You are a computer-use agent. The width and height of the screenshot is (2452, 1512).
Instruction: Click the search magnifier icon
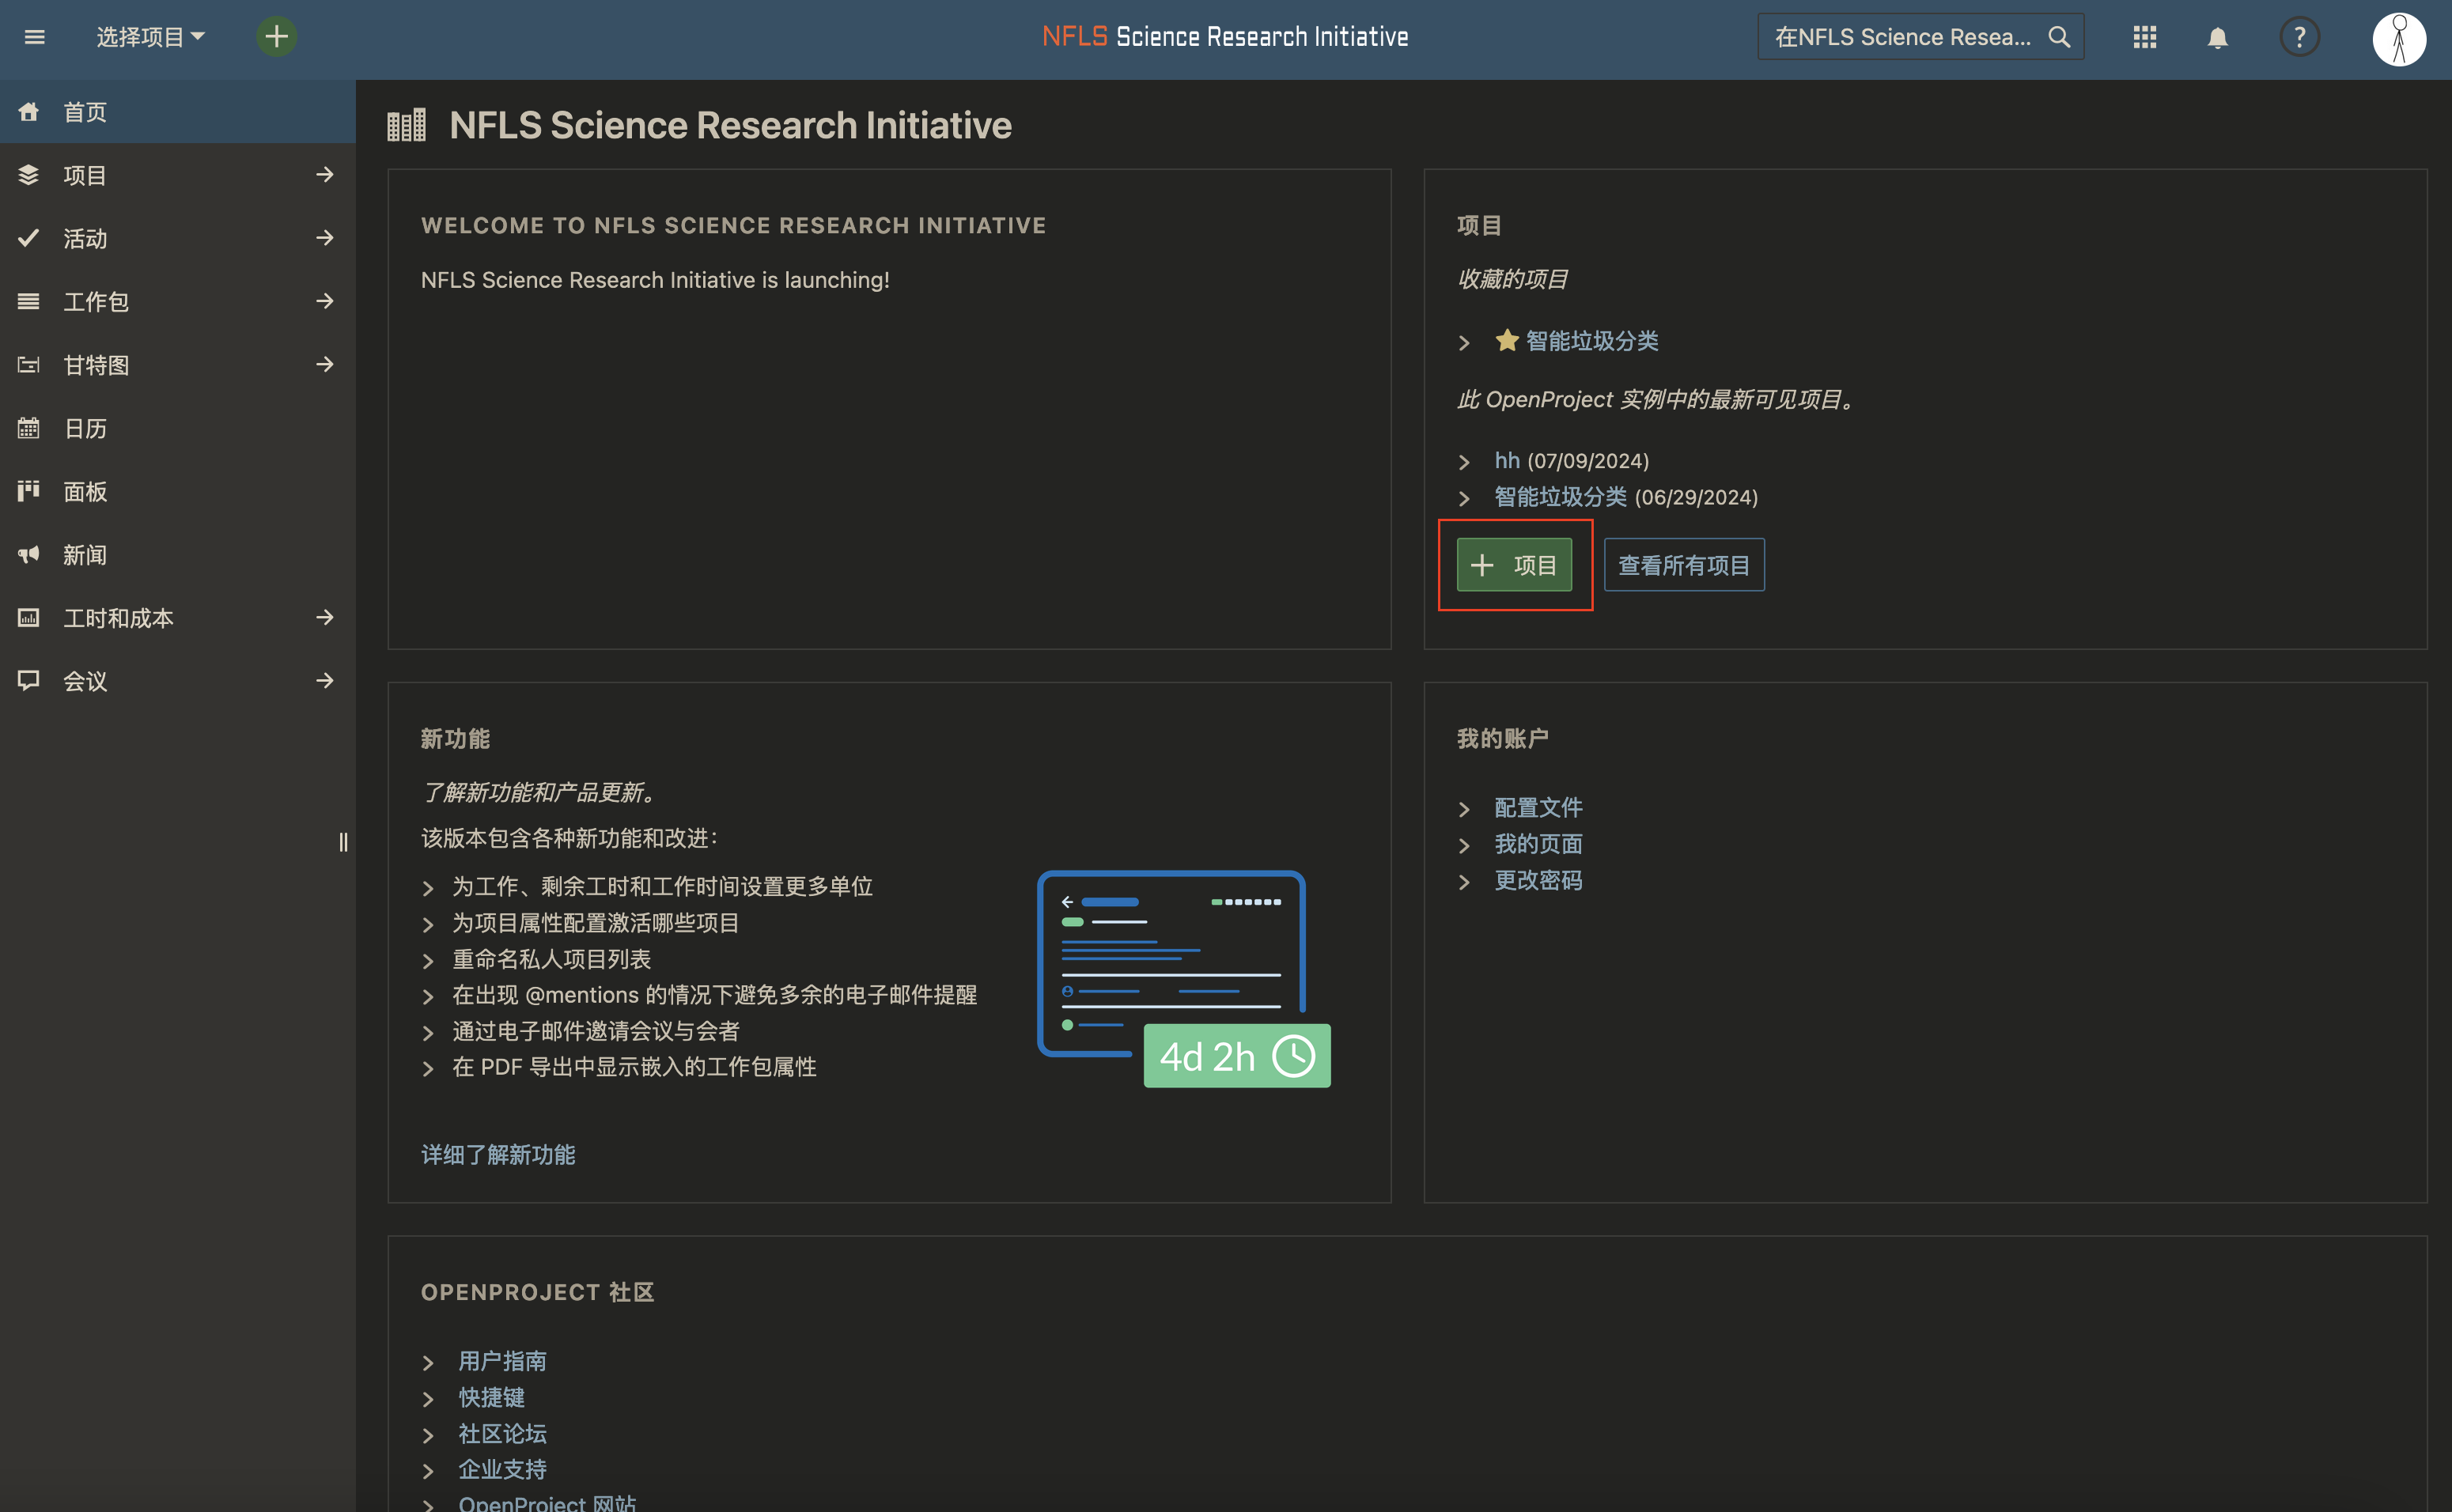pyautogui.click(x=2059, y=37)
